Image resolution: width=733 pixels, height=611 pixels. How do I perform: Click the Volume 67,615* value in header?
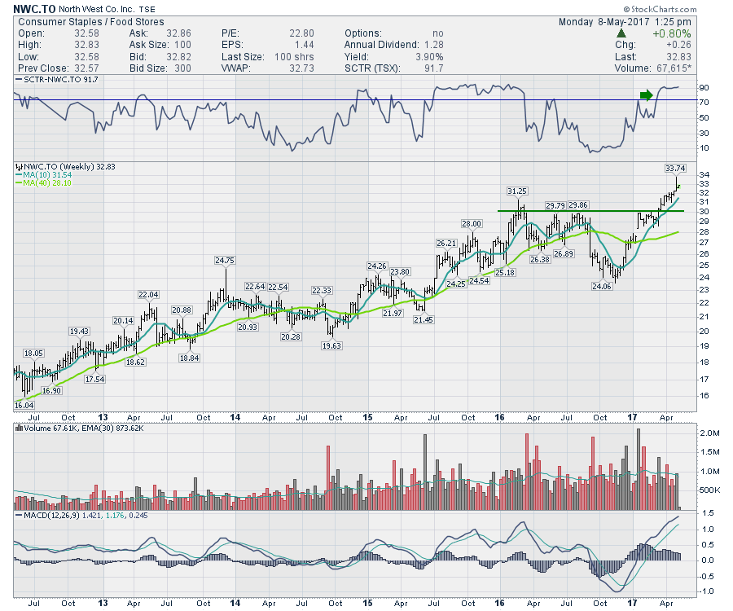tap(674, 68)
